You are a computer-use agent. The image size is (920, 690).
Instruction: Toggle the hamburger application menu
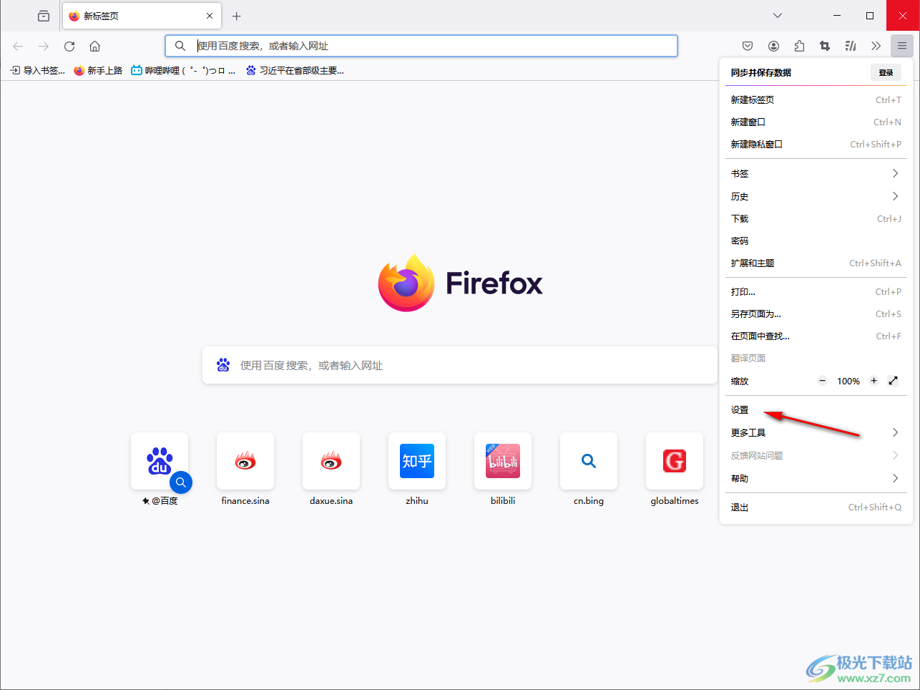[x=902, y=46]
